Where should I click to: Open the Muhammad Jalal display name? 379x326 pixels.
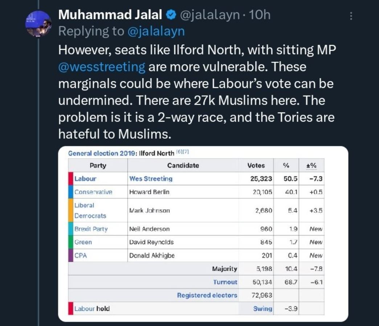111,15
